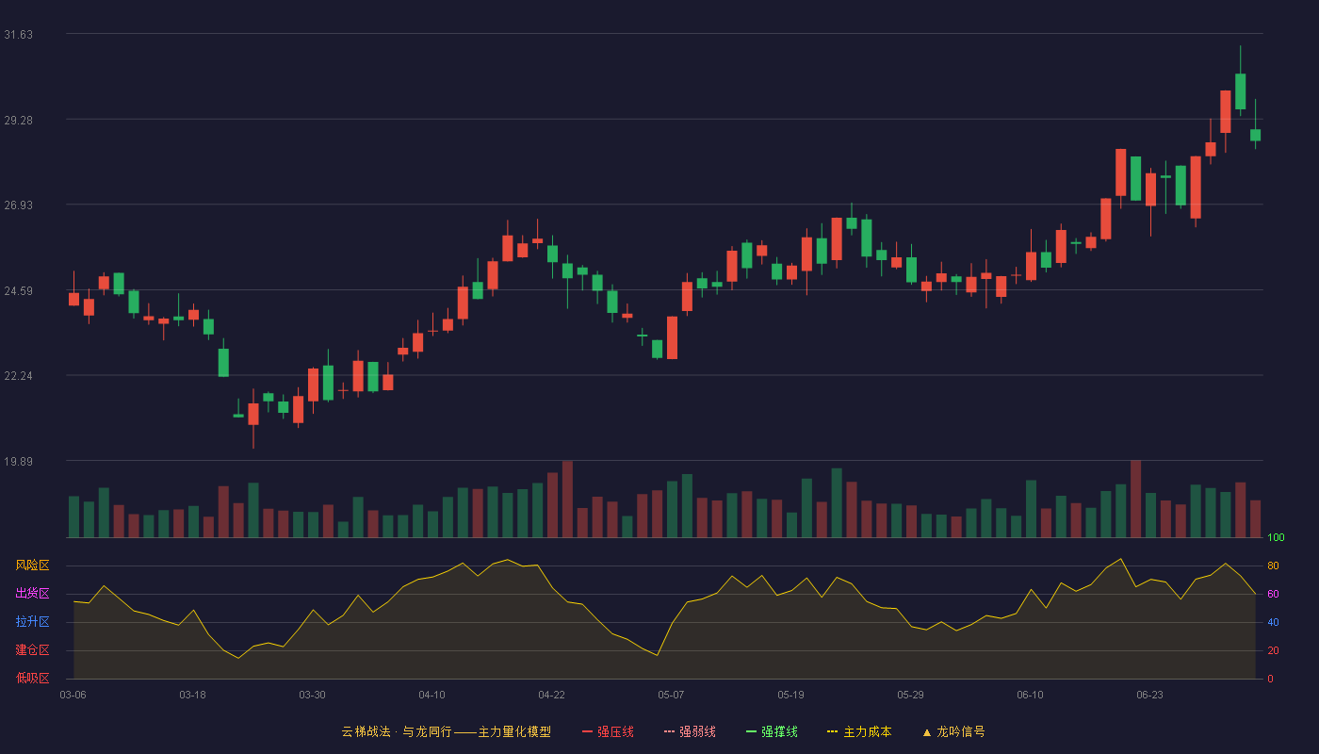1319x754 pixels.
Task: Click the red 20 indicator axis value
Action: point(1273,650)
